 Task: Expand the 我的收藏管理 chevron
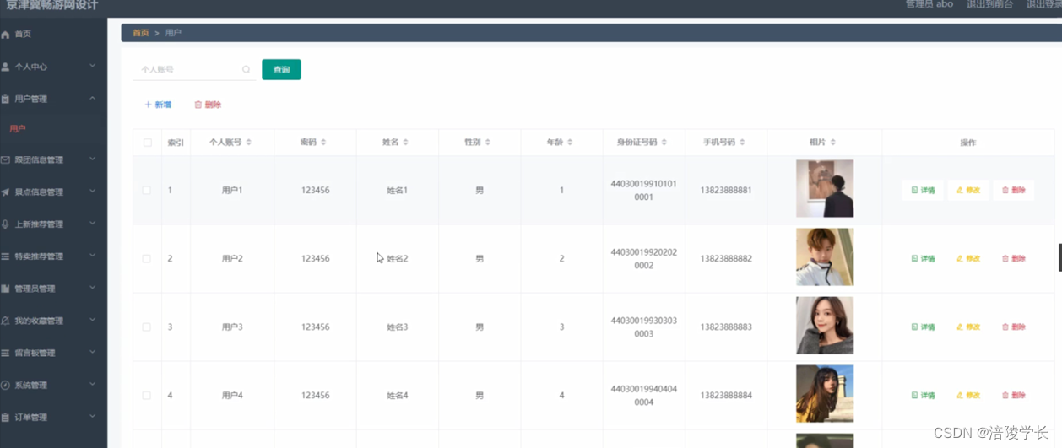[x=93, y=320]
